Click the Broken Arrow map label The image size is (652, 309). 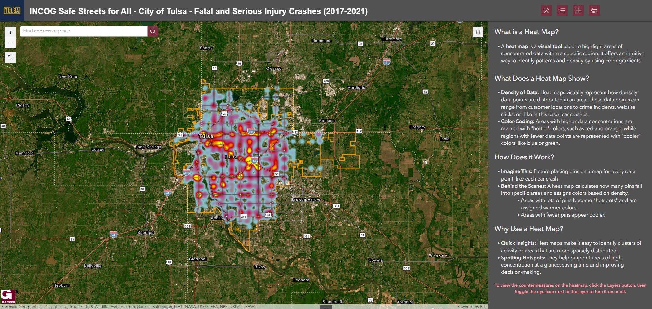pos(305,200)
